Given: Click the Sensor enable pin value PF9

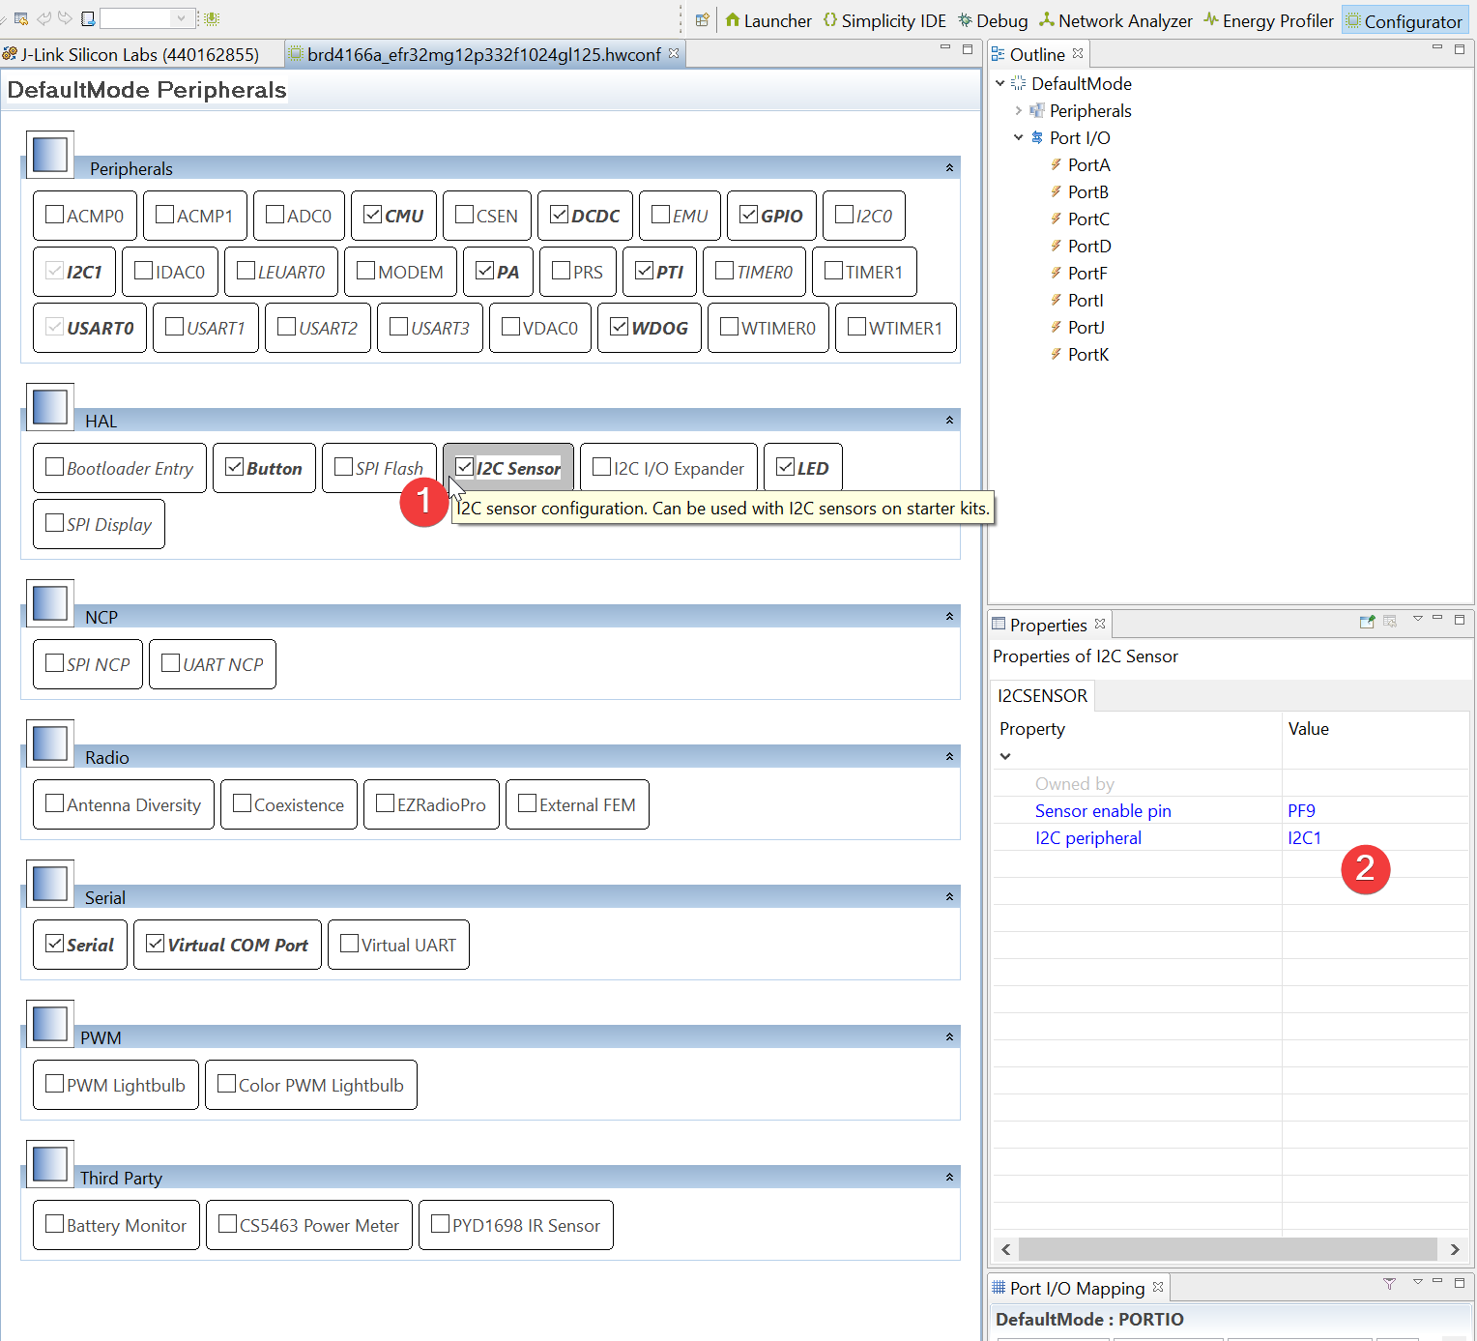Looking at the screenshot, I should point(1301,811).
